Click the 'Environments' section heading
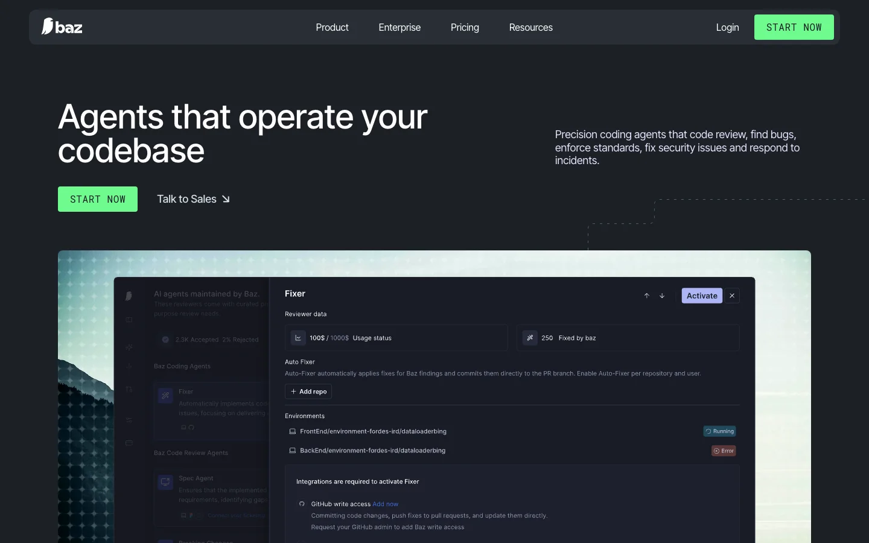 [305, 416]
